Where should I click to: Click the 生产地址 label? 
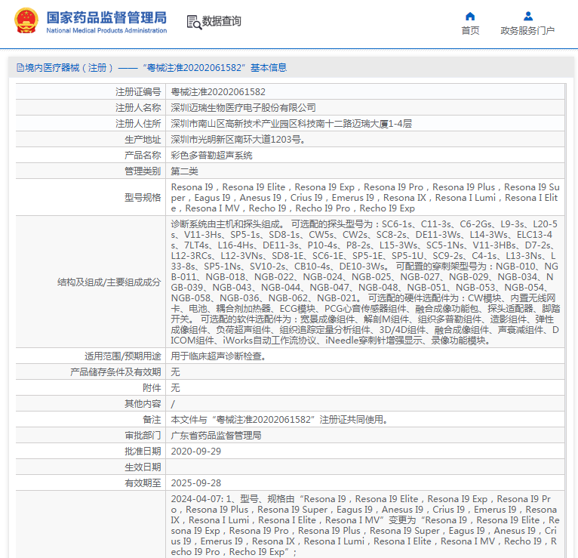pos(143,140)
